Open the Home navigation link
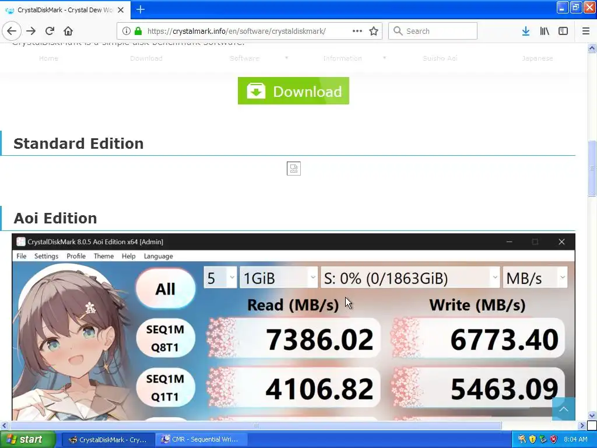The height and width of the screenshot is (448, 597). (x=49, y=58)
